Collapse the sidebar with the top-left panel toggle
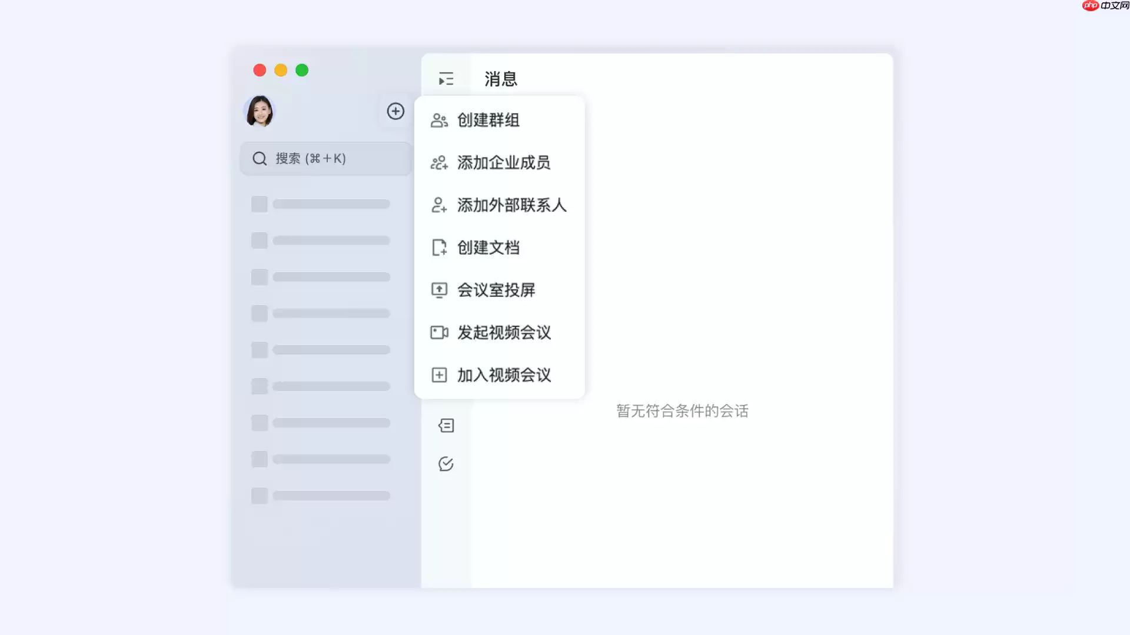 pyautogui.click(x=446, y=79)
